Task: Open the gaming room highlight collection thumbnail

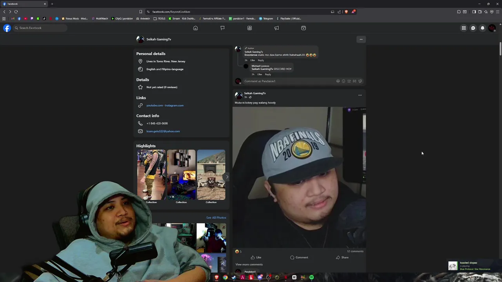Action: [x=181, y=175]
